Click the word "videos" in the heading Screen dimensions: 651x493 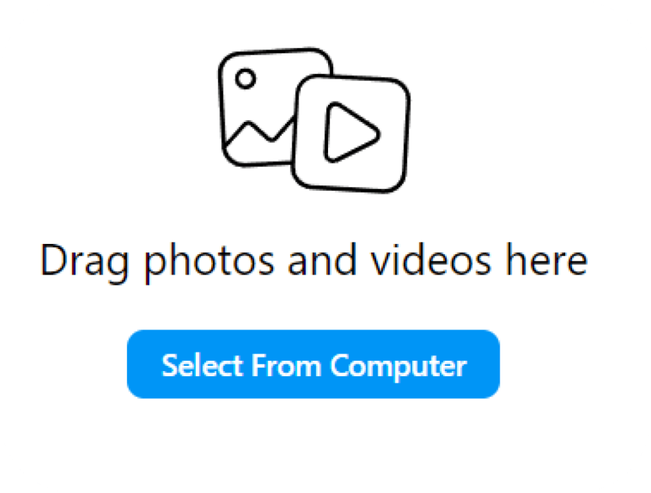coord(431,260)
